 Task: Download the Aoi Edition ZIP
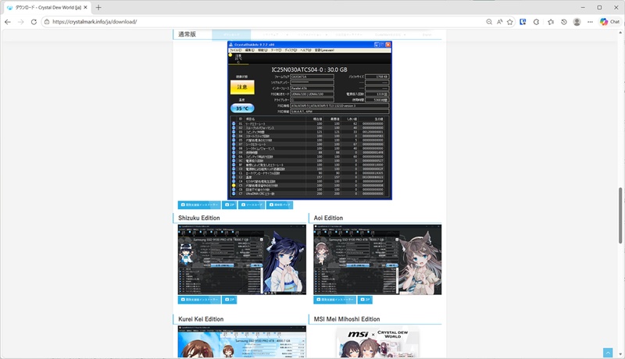point(365,300)
